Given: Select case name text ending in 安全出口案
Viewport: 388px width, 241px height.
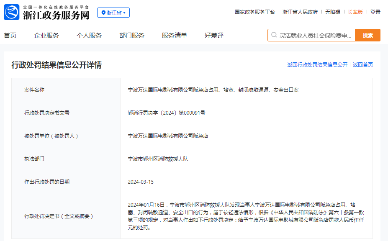Looking at the screenshot, I should click(213, 90).
